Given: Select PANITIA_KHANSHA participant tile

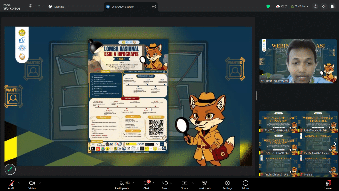Looking at the screenshot, I should (318, 122).
